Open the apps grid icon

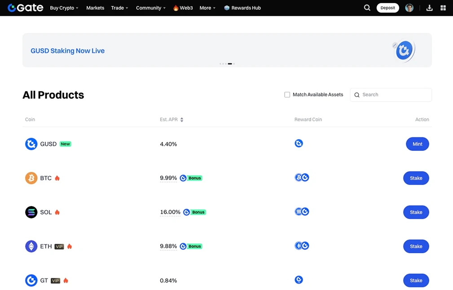(x=443, y=8)
